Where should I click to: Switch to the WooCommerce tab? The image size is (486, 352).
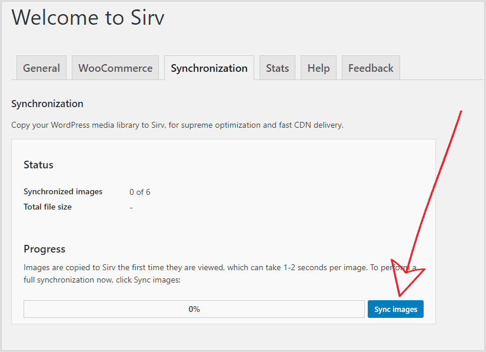[x=115, y=68]
